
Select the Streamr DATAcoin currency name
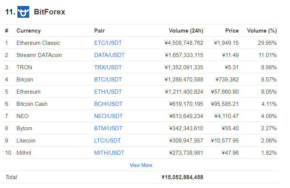tap(39, 55)
